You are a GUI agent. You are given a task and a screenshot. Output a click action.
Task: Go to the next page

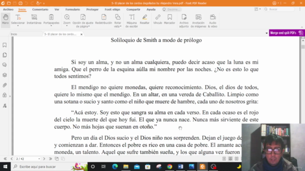tap(44, 159)
